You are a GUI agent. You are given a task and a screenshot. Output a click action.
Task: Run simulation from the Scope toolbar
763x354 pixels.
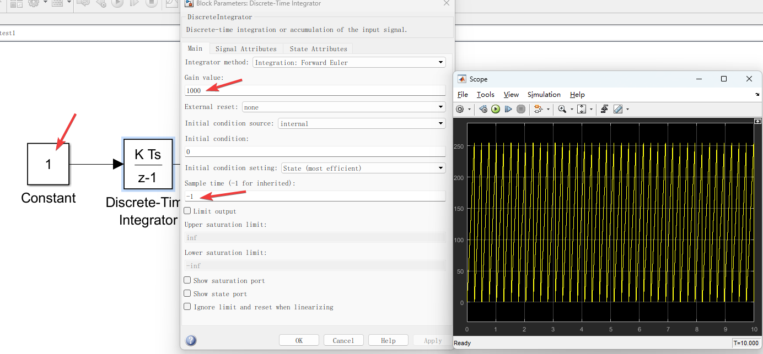(496, 109)
